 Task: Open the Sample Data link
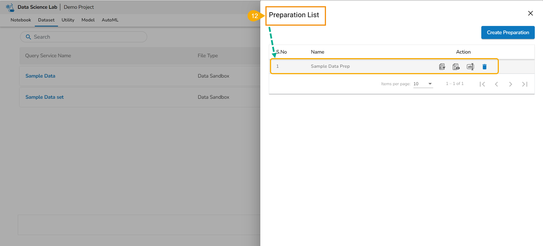click(40, 76)
